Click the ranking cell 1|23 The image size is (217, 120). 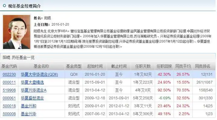209,114
